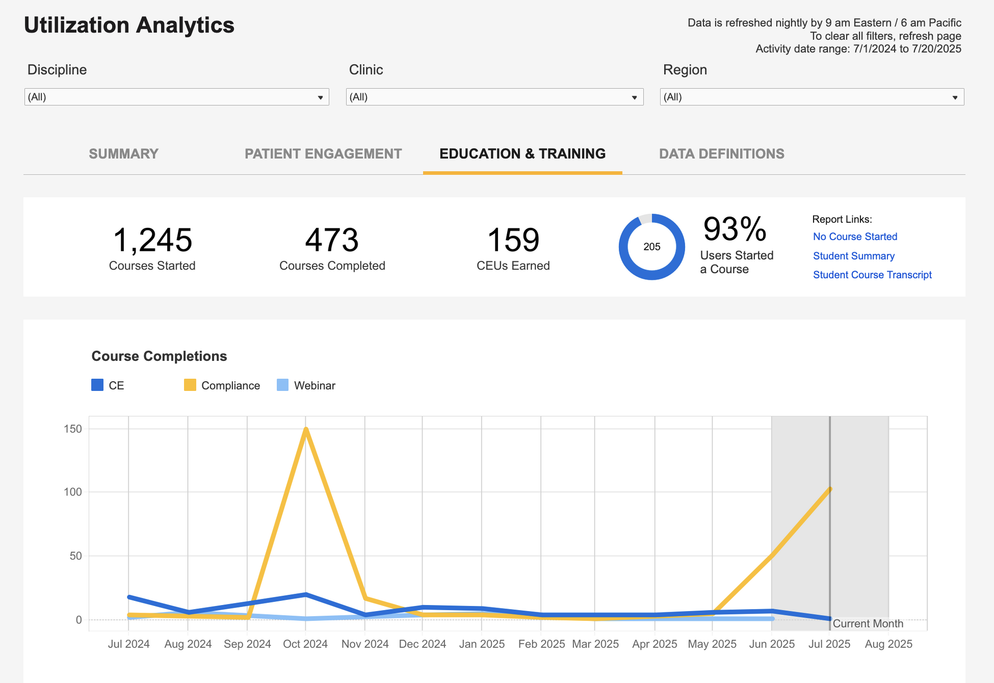Click the Jan 2025 axis label
994x683 pixels.
(x=482, y=644)
